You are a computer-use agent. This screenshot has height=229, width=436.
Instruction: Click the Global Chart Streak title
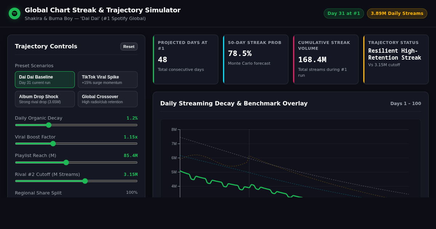[x=102, y=10]
